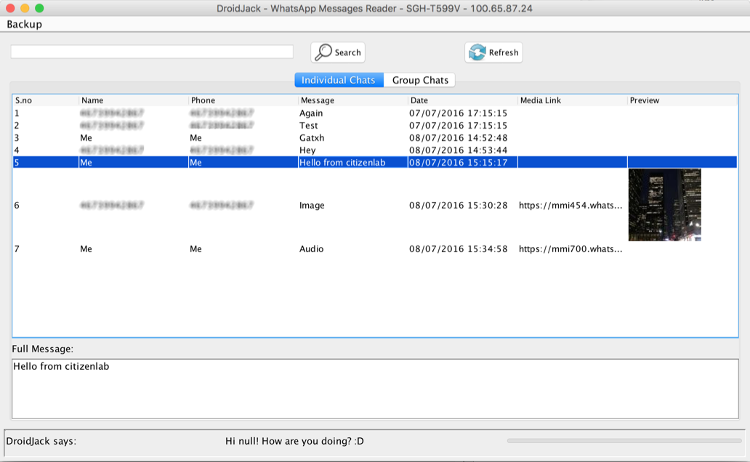The width and height of the screenshot is (750, 462).
Task: Sort by Name column header
Action: 92,100
